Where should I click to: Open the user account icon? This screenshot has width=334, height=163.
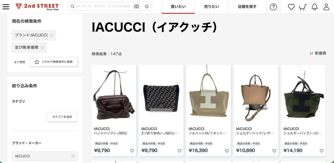point(326,7)
